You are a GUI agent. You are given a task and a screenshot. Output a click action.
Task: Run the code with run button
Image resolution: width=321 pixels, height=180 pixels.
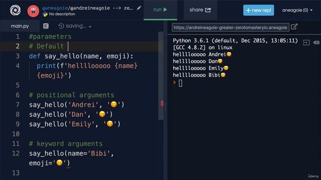(x=160, y=9)
